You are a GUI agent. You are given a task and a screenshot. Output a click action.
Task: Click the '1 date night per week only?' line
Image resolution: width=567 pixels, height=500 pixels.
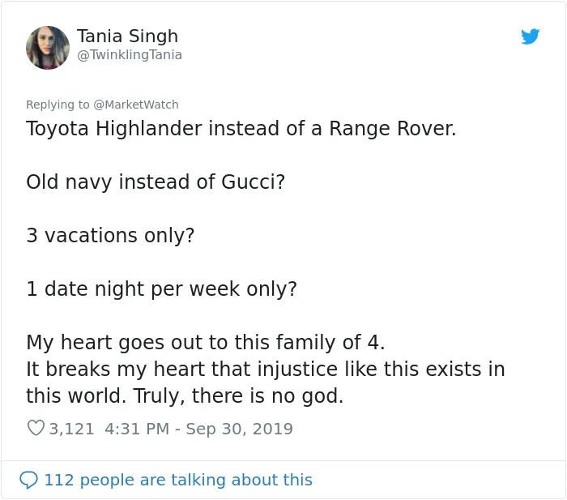pyautogui.click(x=162, y=289)
